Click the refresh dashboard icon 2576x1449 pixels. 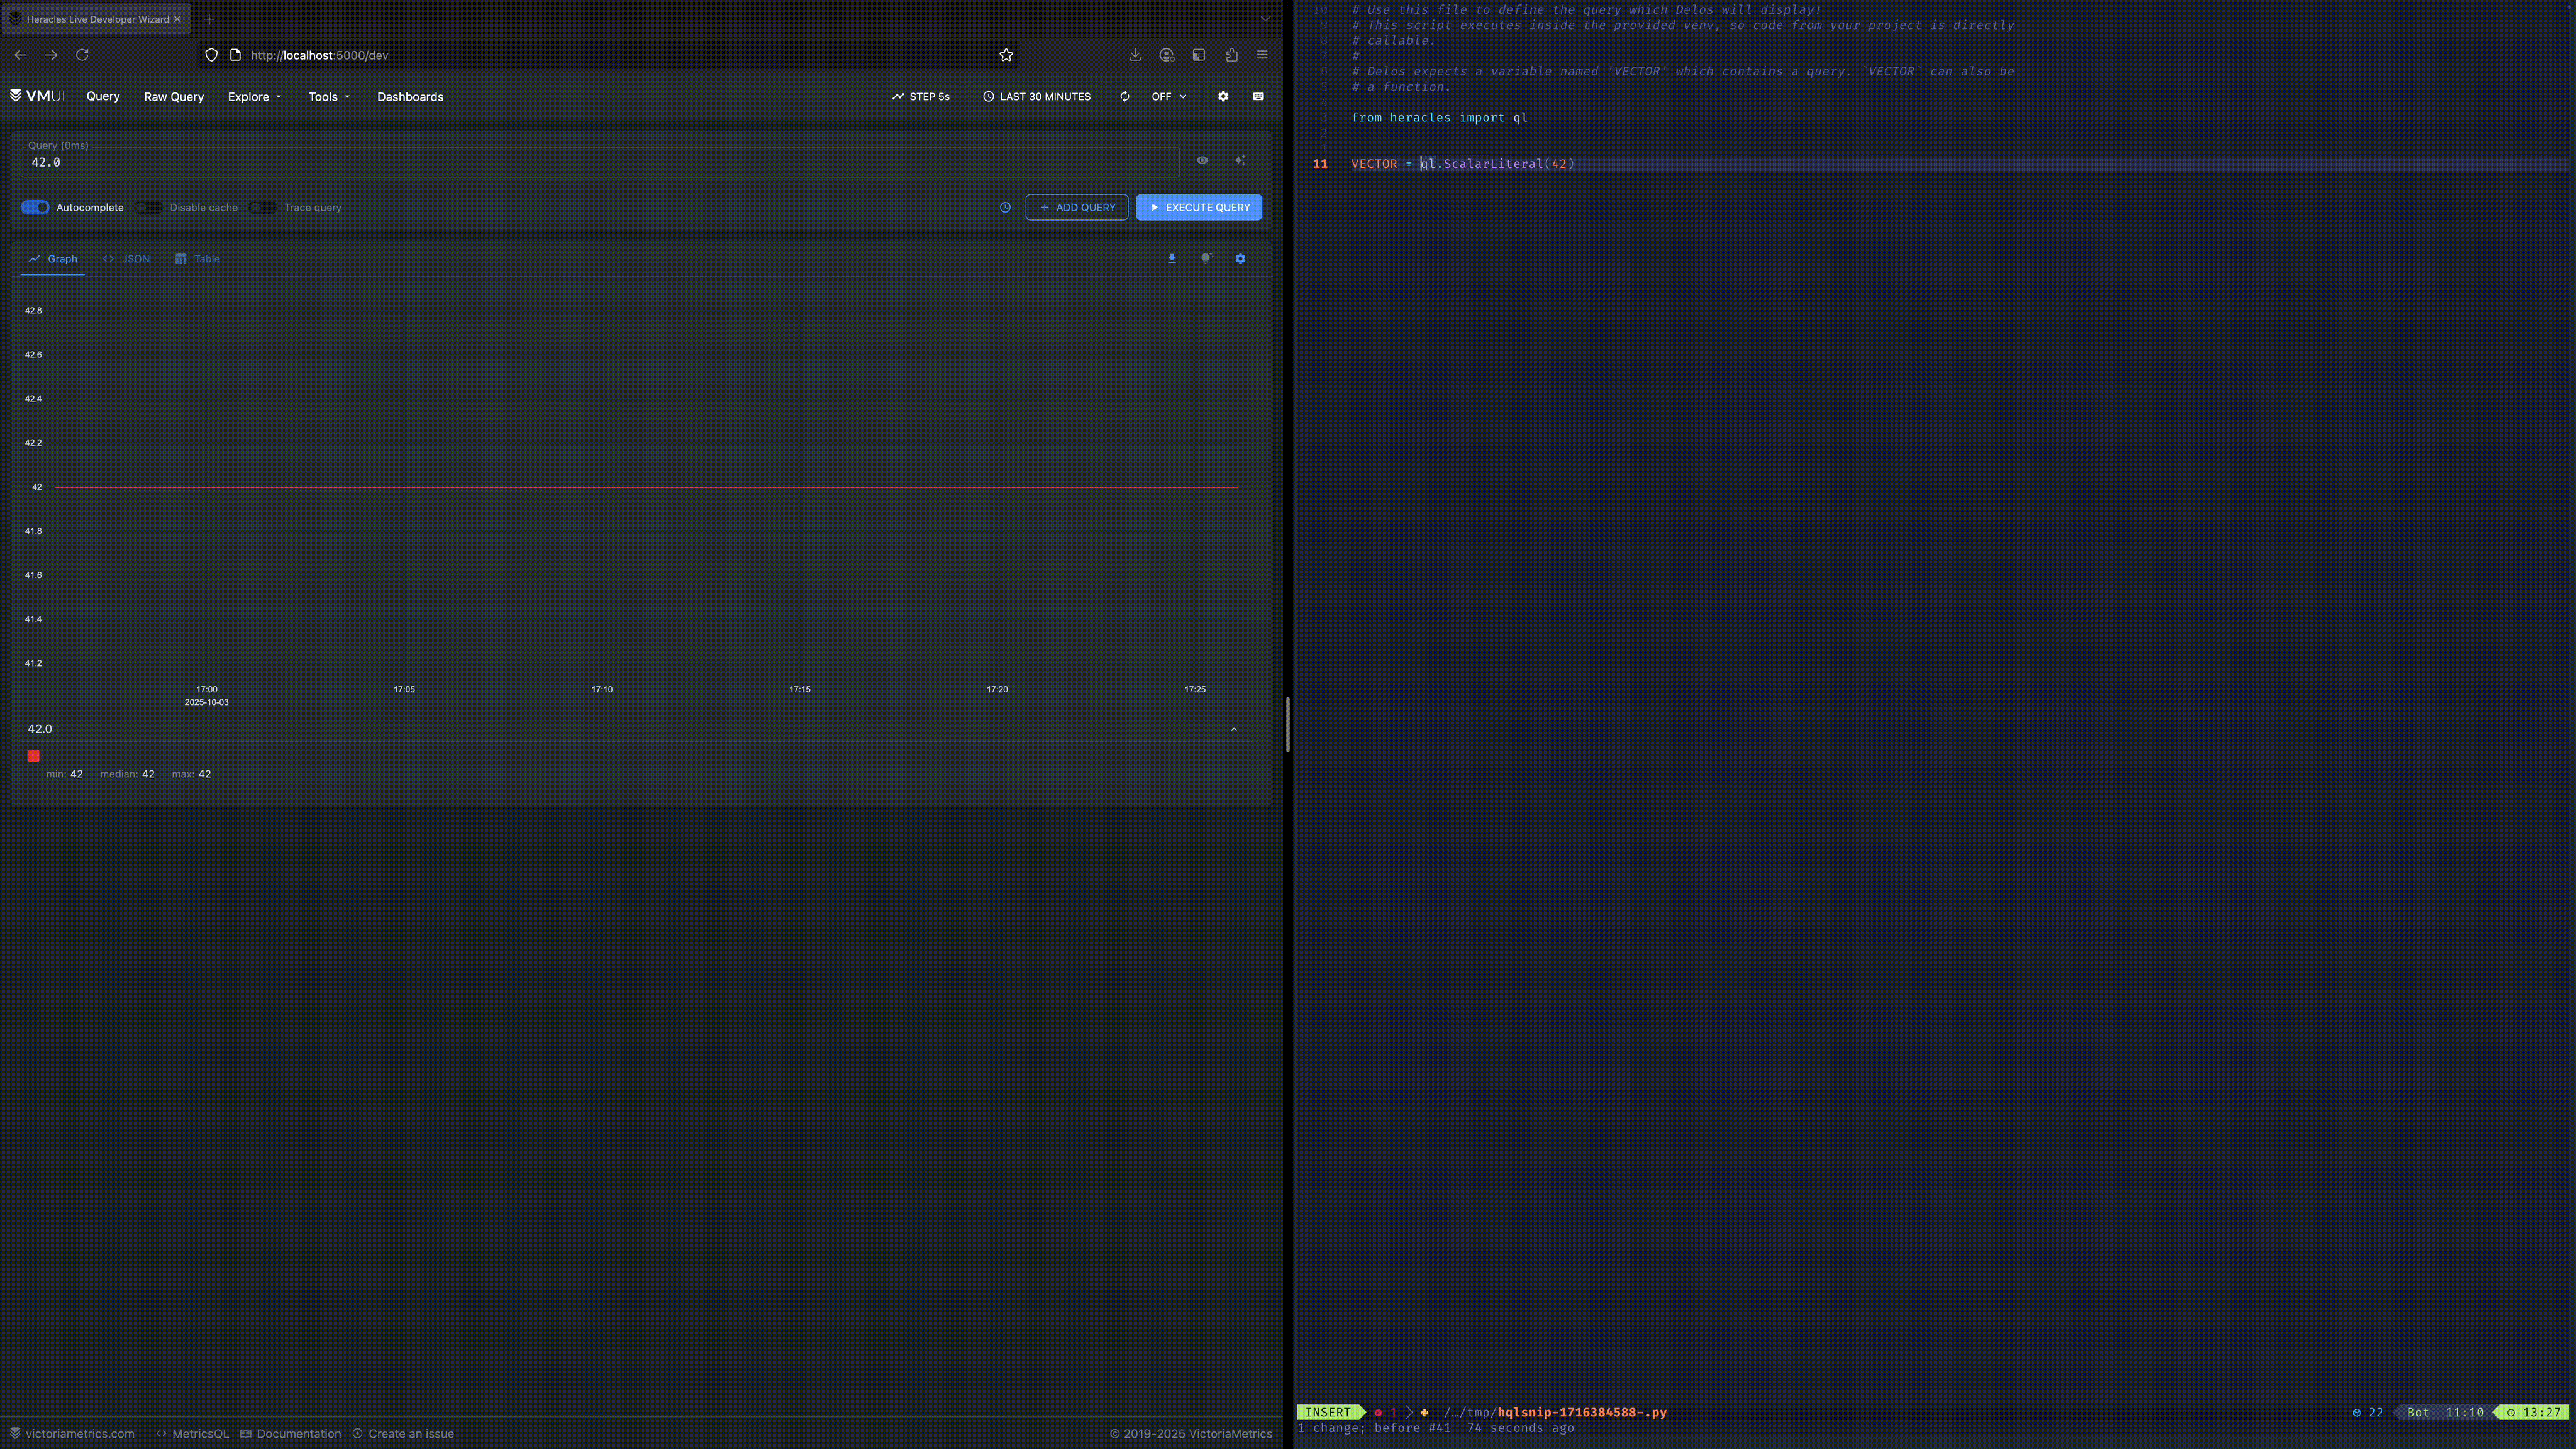(1124, 97)
